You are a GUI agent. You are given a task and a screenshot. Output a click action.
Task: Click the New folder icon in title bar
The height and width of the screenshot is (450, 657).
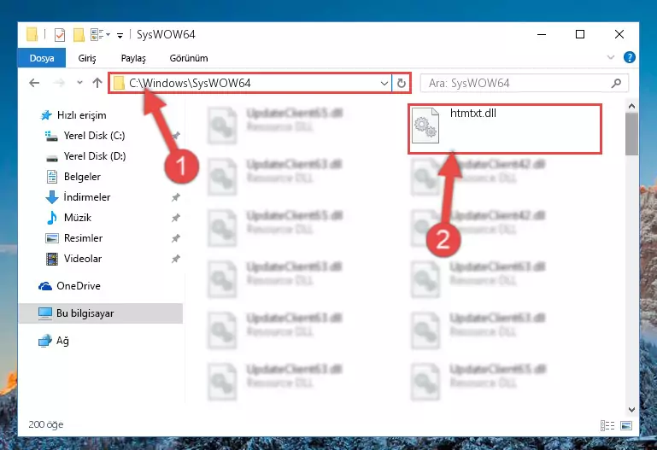[79, 35]
